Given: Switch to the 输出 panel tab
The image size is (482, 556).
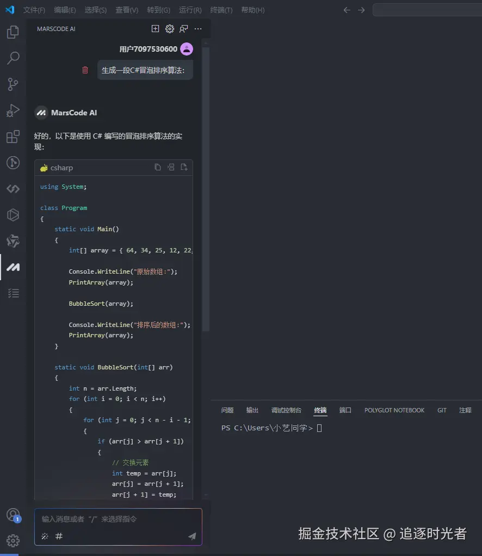Looking at the screenshot, I should 252,410.
